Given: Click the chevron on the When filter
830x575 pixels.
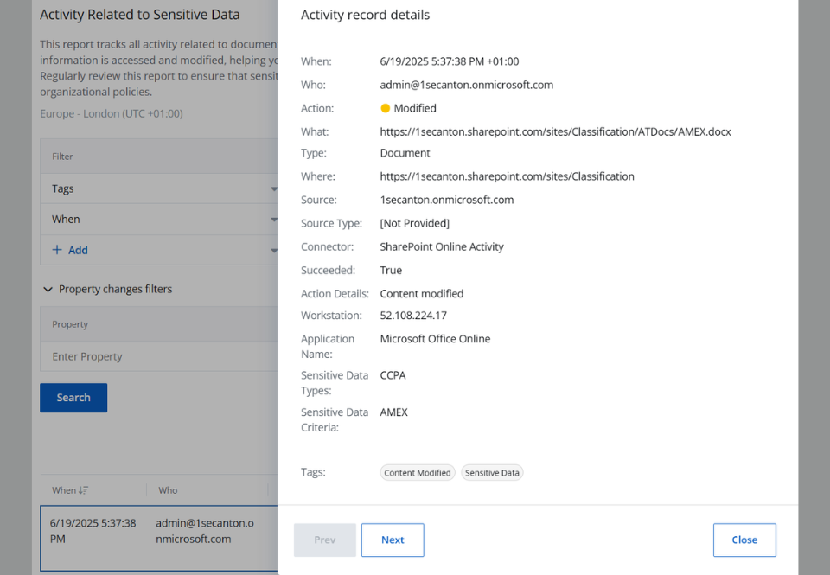Looking at the screenshot, I should [274, 219].
